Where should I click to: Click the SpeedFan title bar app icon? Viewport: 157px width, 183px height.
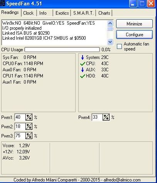click(x=2, y=3)
